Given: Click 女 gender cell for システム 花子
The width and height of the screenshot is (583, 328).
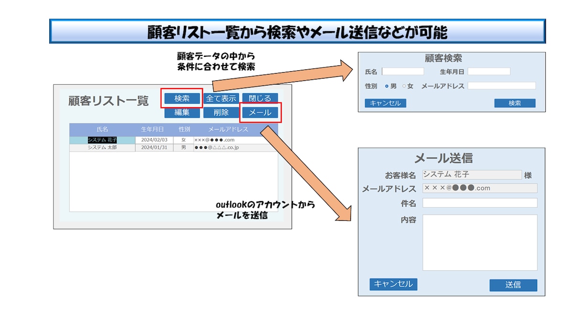Looking at the screenshot, I should [184, 140].
